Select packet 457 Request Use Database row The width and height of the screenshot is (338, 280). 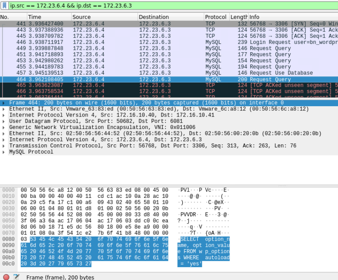click(x=169, y=73)
